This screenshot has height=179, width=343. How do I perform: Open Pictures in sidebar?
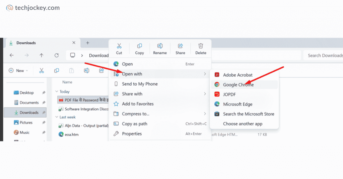[x=25, y=123]
